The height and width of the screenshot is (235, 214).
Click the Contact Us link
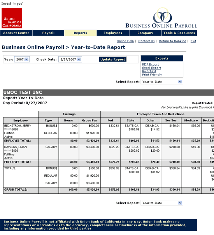[146, 41]
